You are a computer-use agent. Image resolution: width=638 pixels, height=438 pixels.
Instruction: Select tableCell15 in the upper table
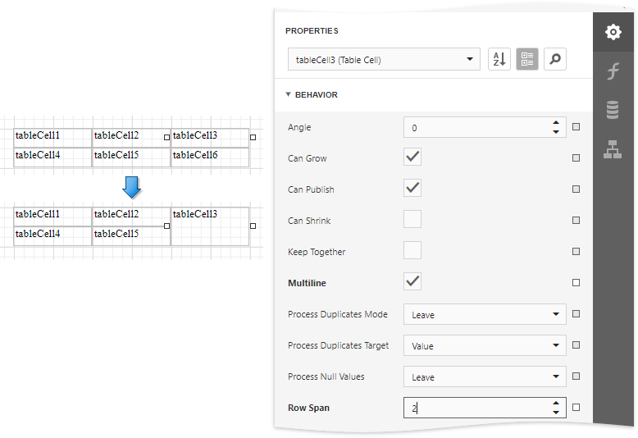tap(130, 155)
